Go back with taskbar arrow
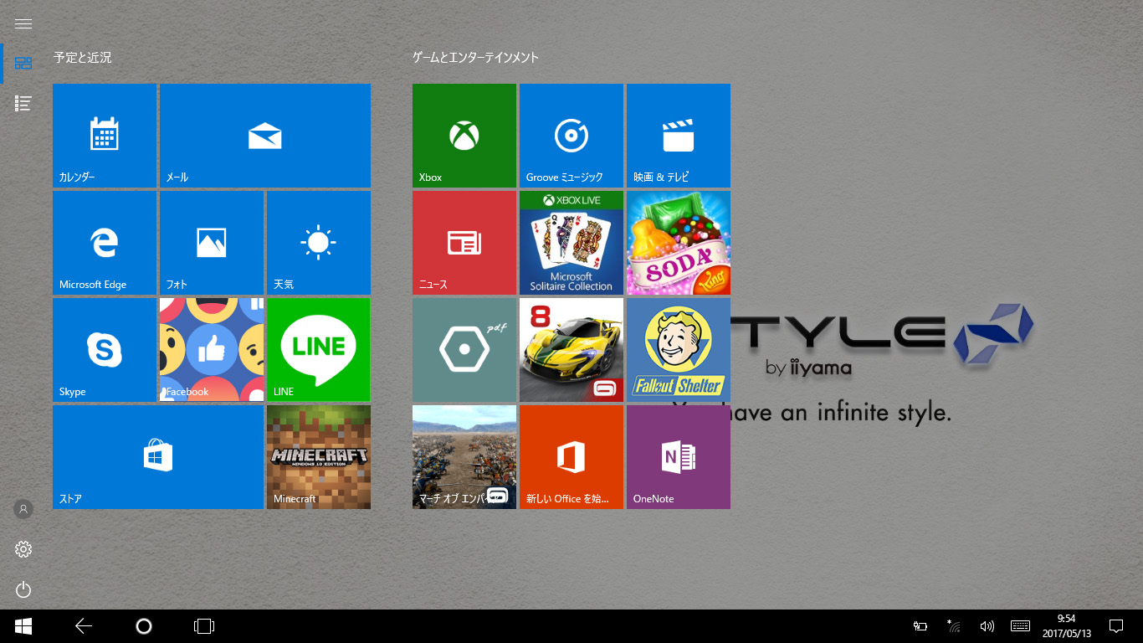Image resolution: width=1143 pixels, height=643 pixels. coord(84,626)
